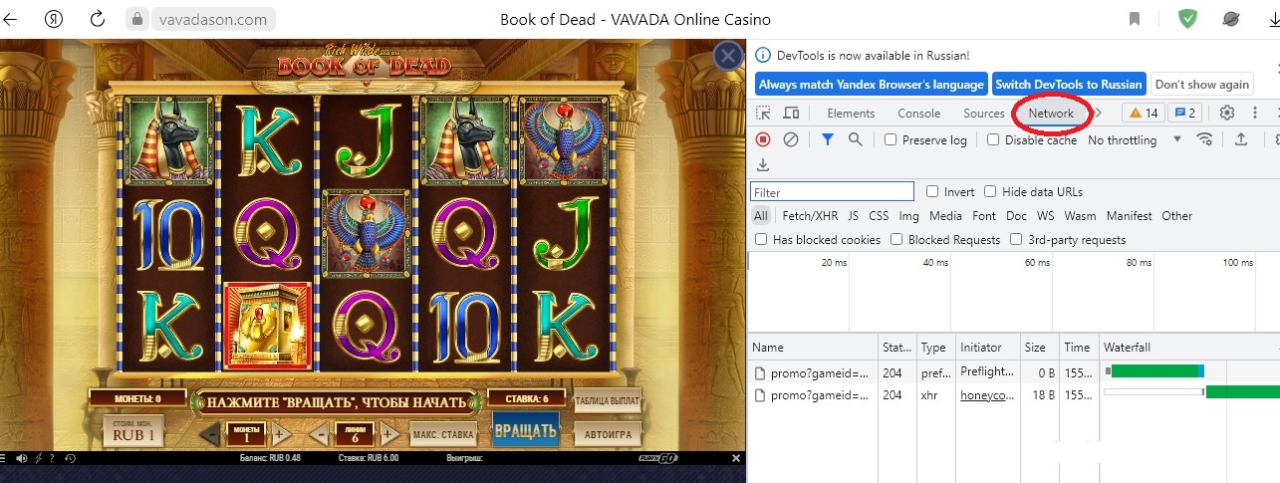Image resolution: width=1280 pixels, height=483 pixels.
Task: Stop recording the network log
Action: [763, 140]
